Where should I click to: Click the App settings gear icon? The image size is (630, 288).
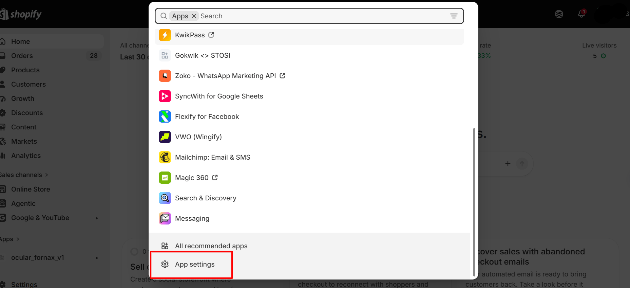coord(165,264)
